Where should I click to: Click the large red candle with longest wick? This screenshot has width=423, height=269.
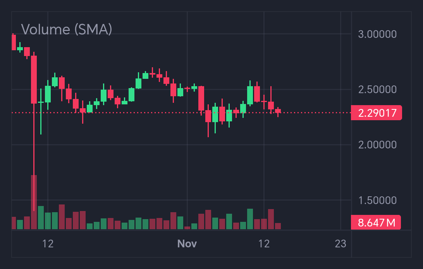point(34,79)
